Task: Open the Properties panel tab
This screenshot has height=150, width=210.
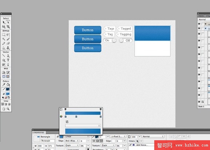Action: pyautogui.click(x=39, y=132)
